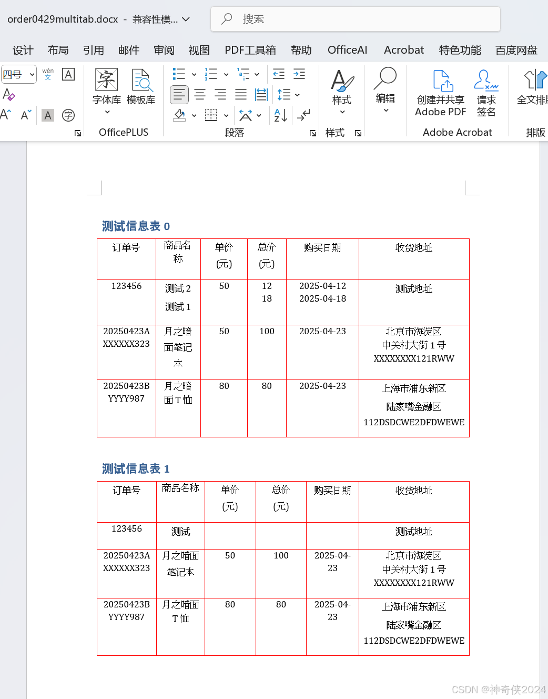
Task: Switch to the 布局 tab
Action: tap(58, 50)
